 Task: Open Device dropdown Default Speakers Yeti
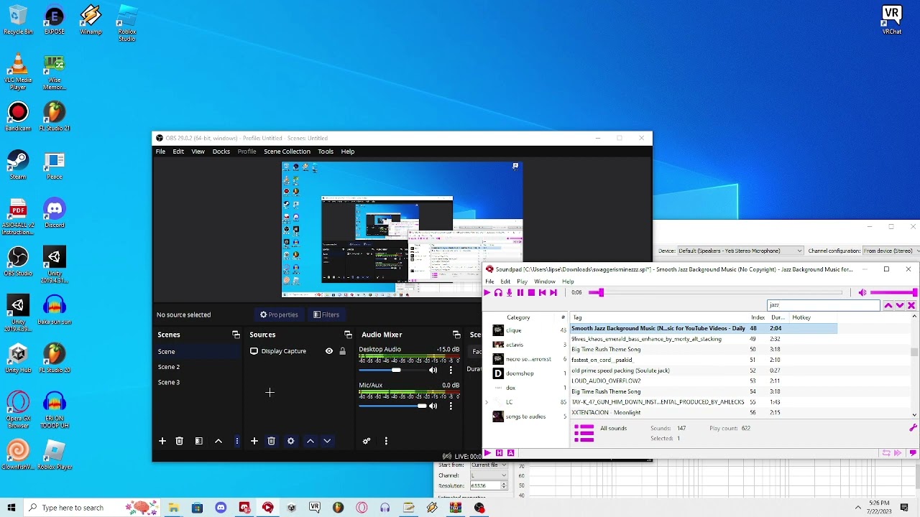[x=740, y=251]
